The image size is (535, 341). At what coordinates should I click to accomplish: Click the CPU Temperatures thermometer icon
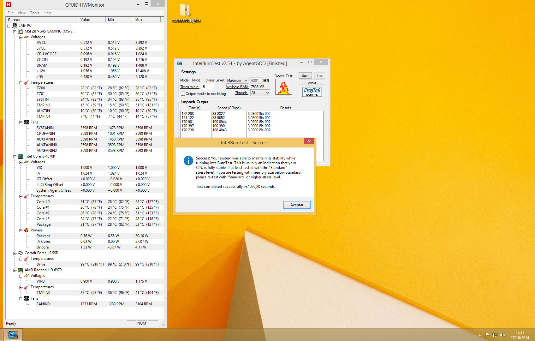(27, 196)
